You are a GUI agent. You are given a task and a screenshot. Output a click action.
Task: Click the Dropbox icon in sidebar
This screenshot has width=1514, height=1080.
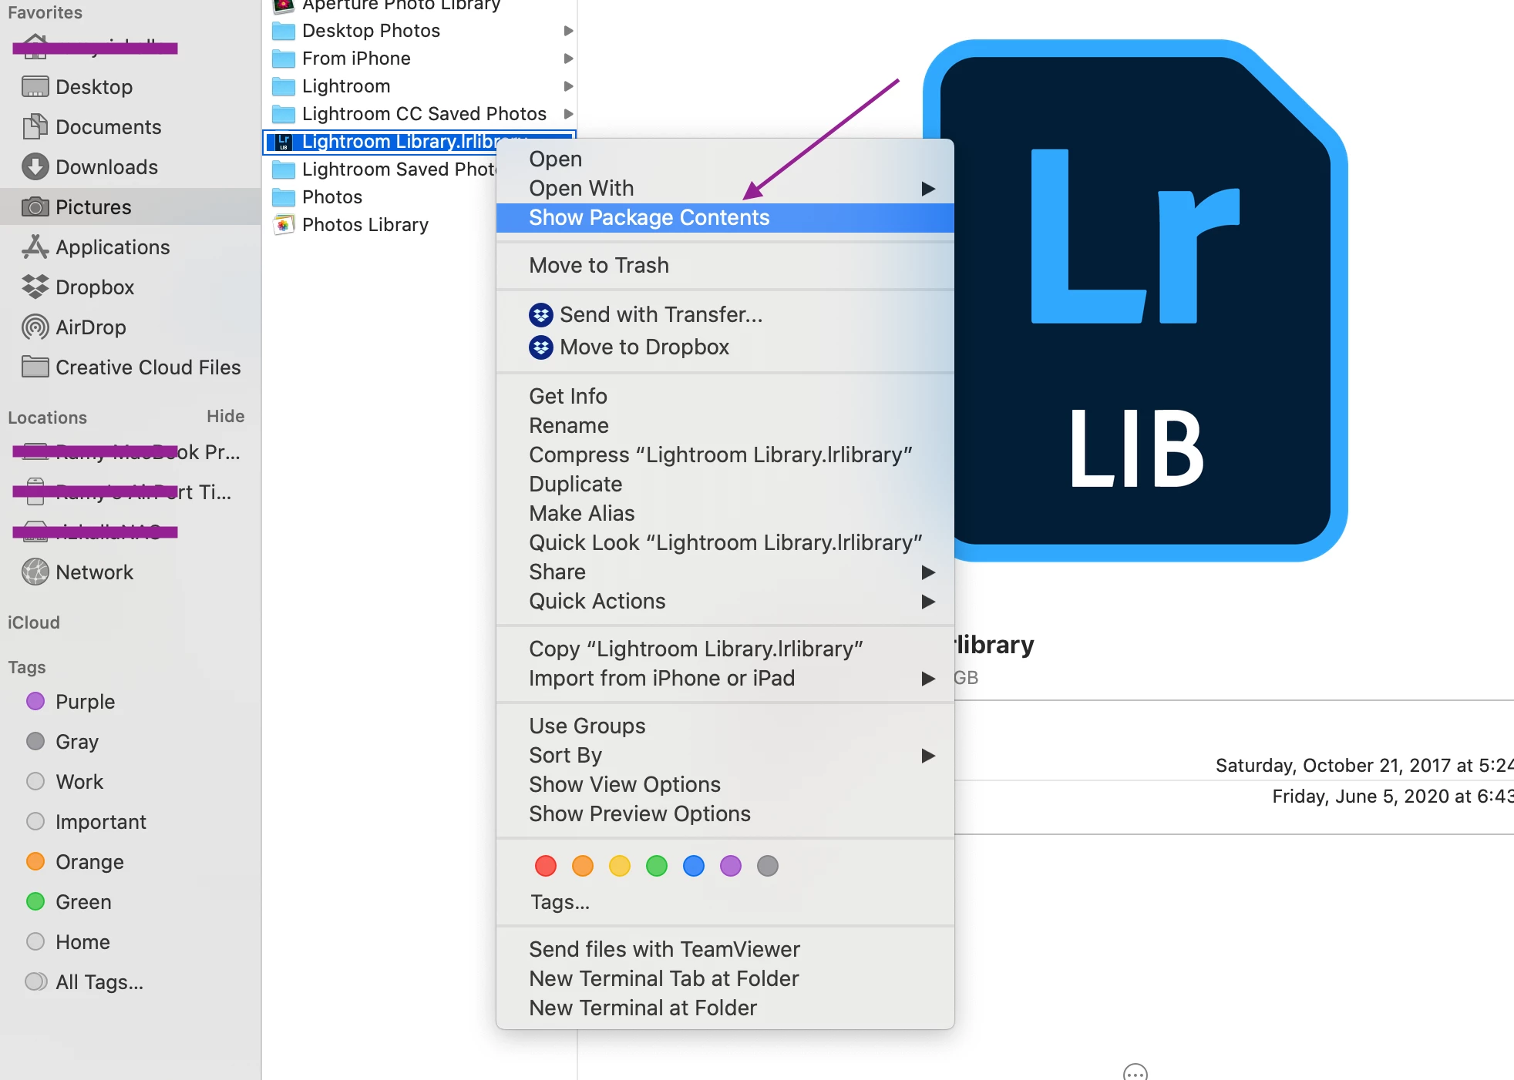[35, 287]
